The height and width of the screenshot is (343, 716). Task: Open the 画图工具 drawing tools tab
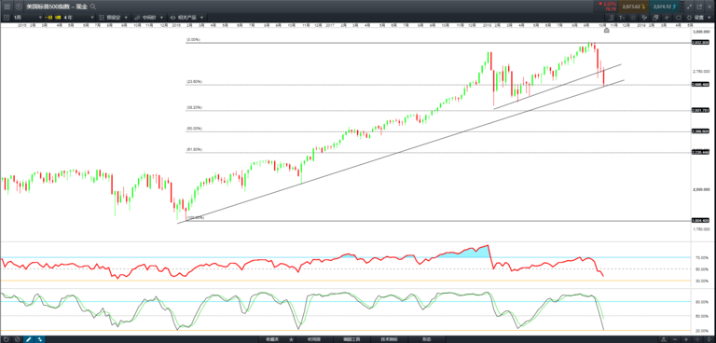coord(351,339)
